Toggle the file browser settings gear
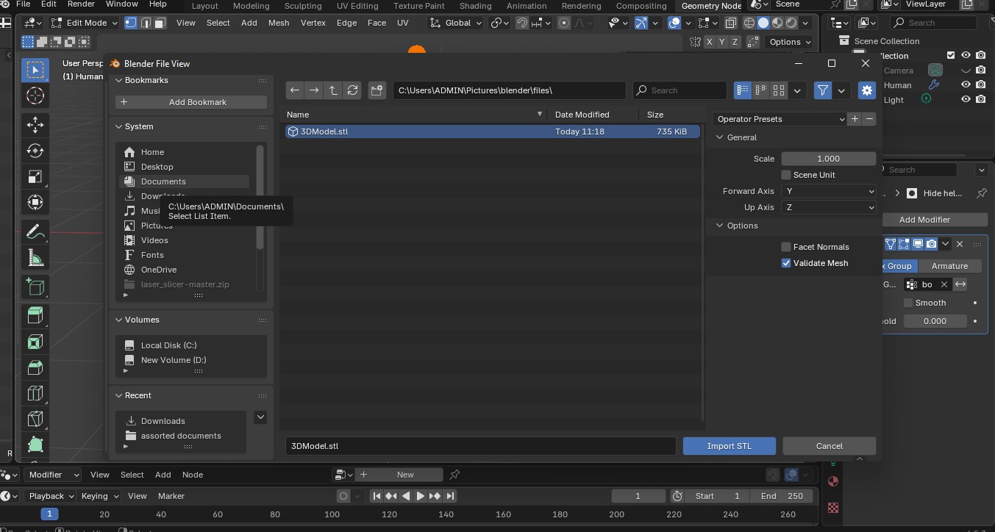This screenshot has height=532, width=995. click(867, 90)
